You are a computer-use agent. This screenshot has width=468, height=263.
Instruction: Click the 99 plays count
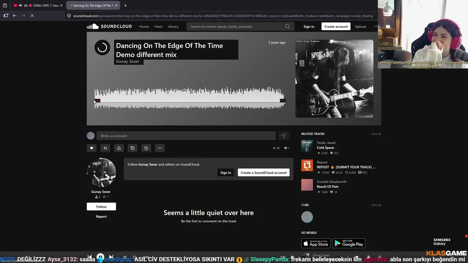click(276, 148)
